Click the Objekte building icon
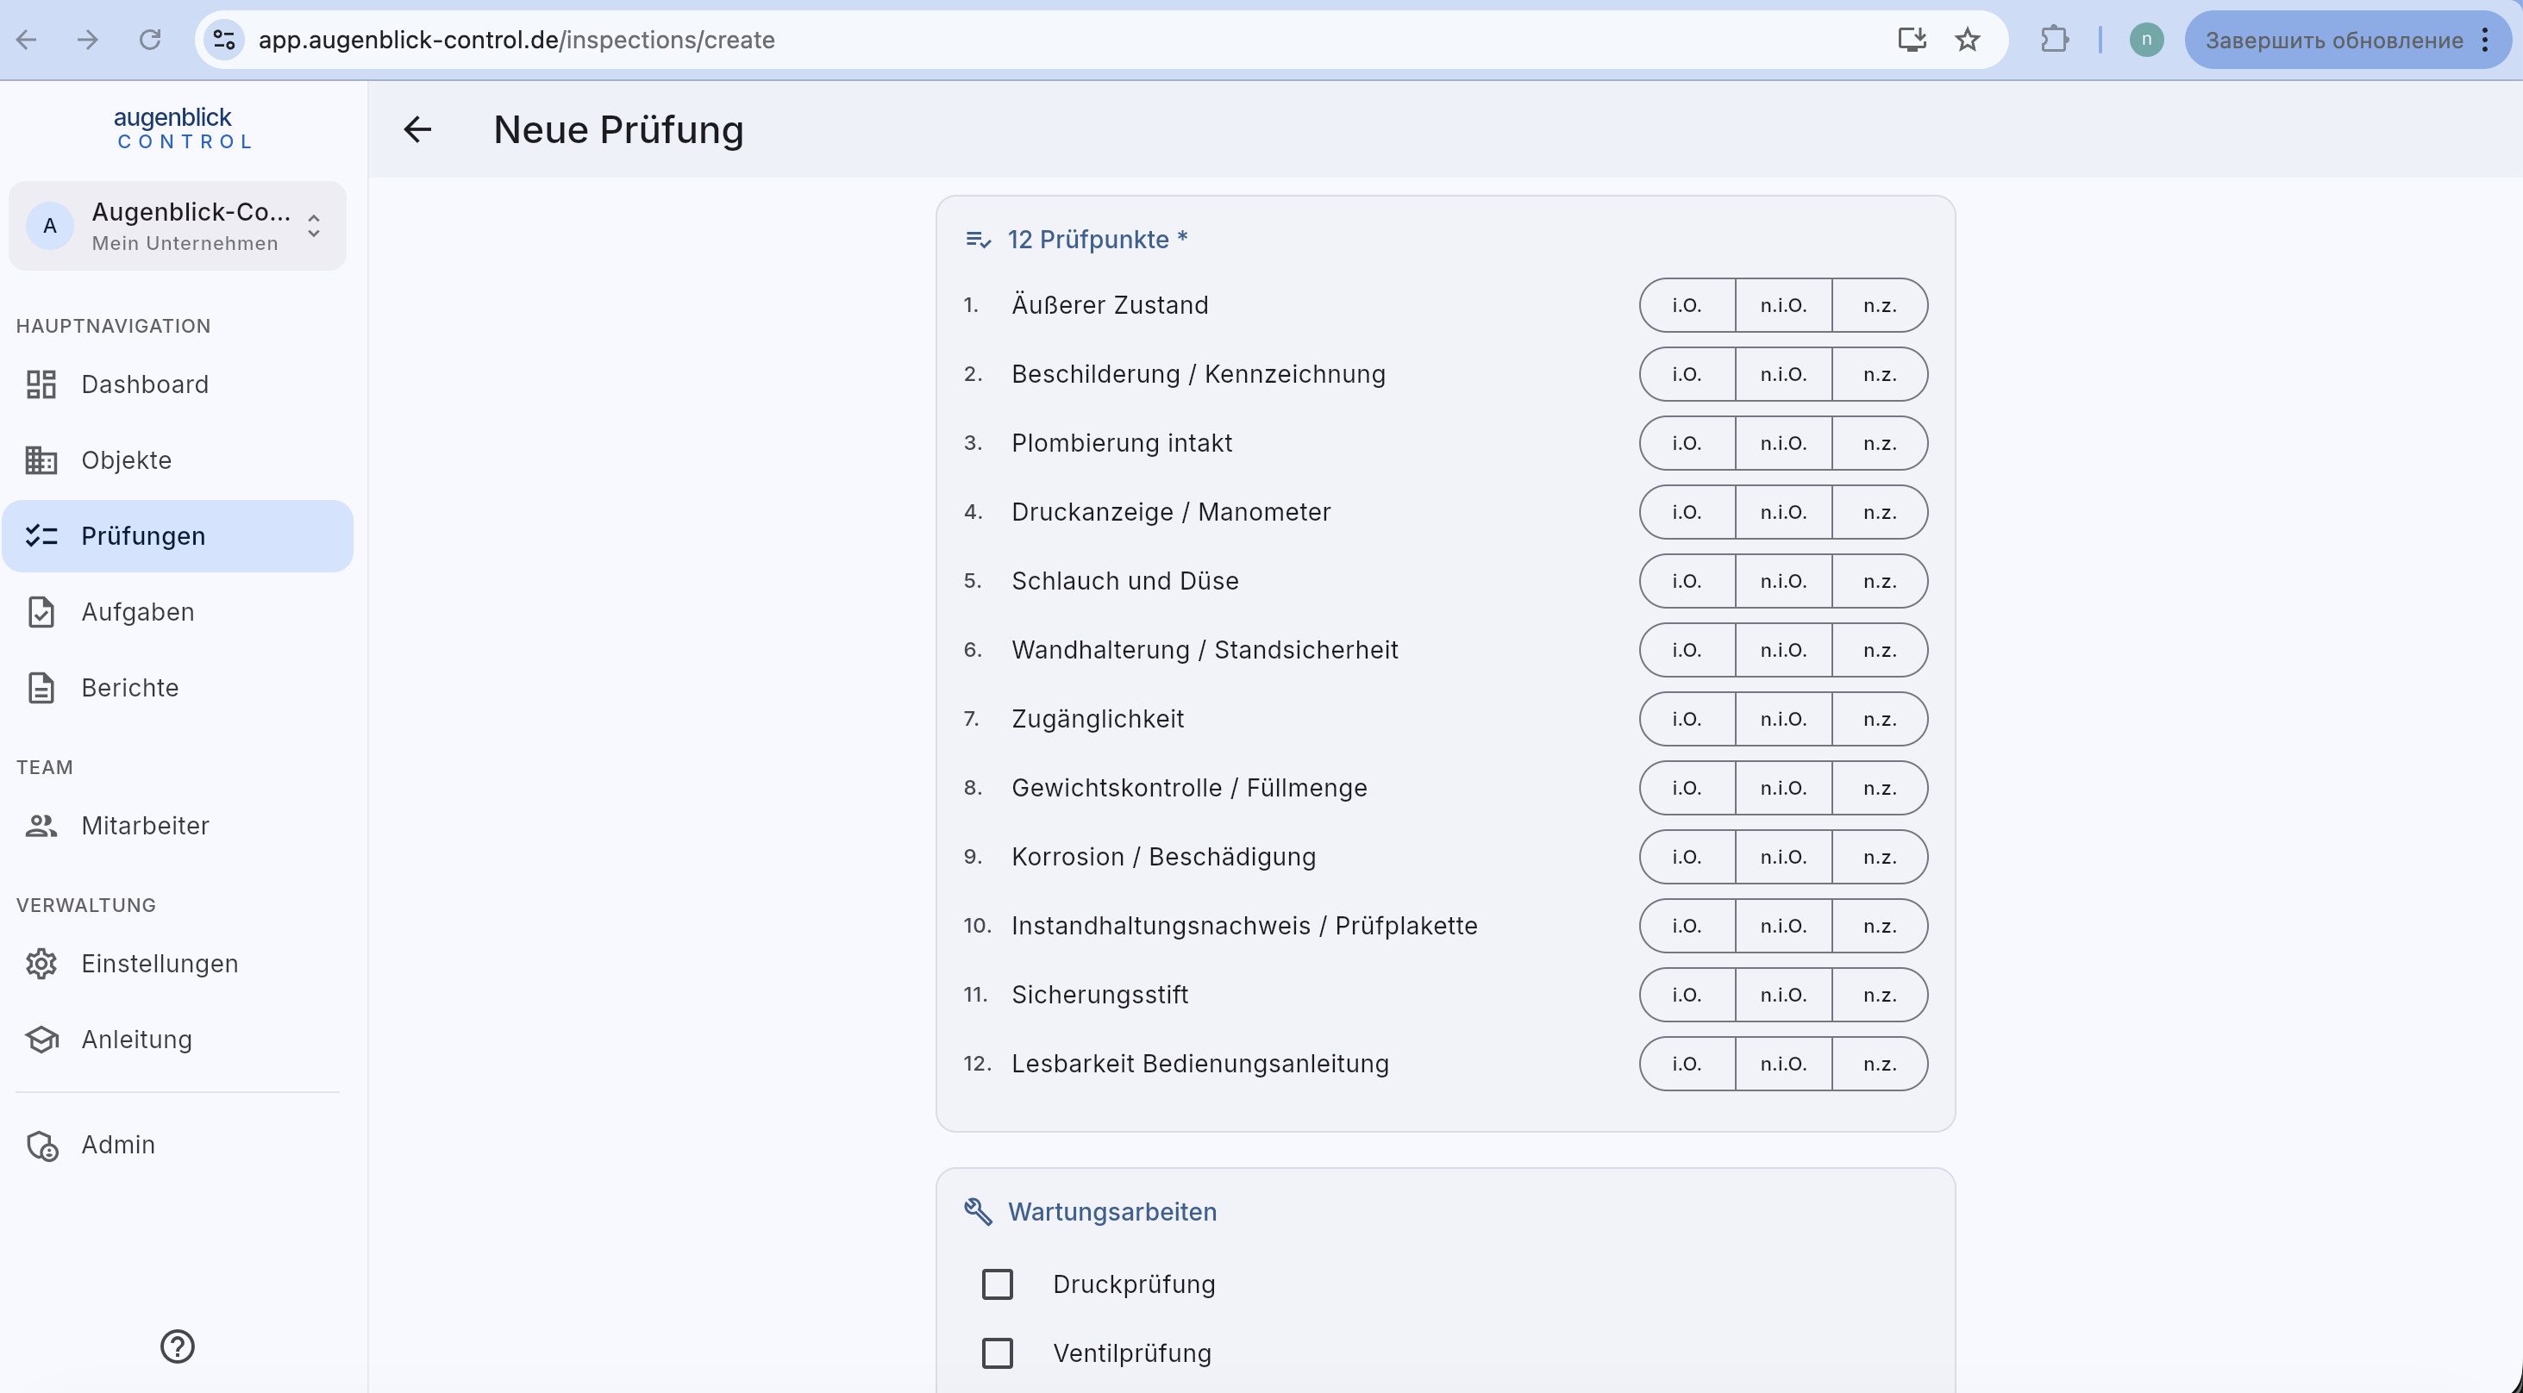2523x1393 pixels. [x=41, y=460]
